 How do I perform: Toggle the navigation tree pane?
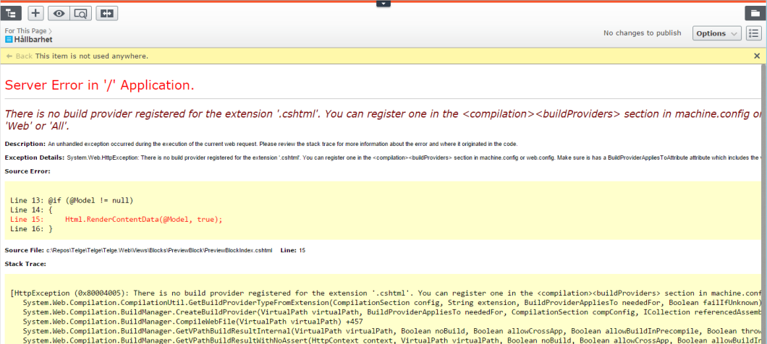[12, 13]
